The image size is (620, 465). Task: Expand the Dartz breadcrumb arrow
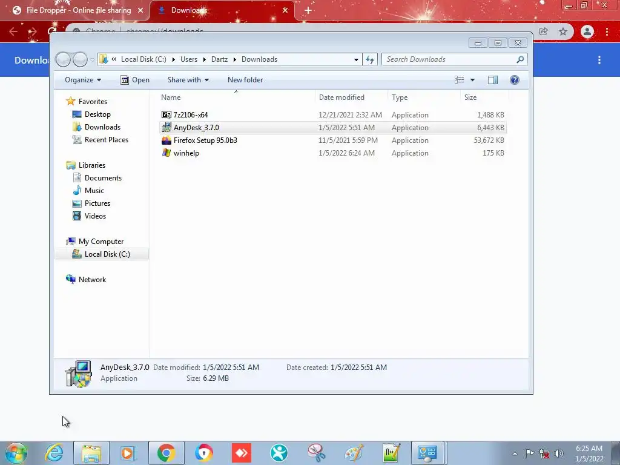(x=235, y=60)
